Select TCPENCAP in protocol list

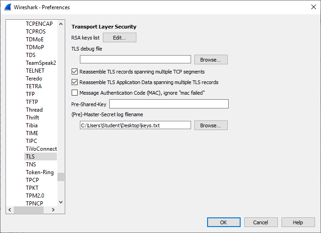(39, 24)
